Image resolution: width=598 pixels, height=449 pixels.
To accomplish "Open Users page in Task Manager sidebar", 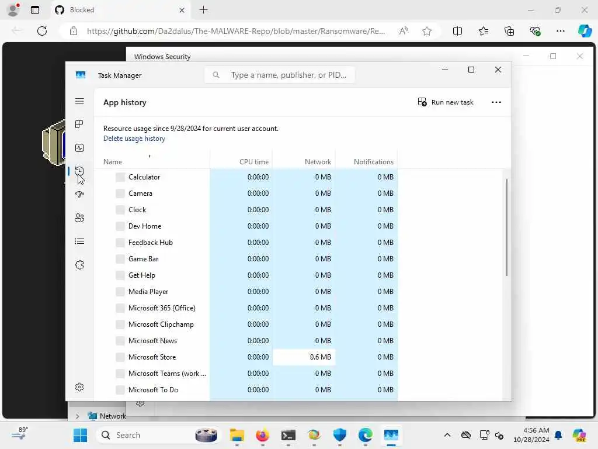I will (x=79, y=218).
